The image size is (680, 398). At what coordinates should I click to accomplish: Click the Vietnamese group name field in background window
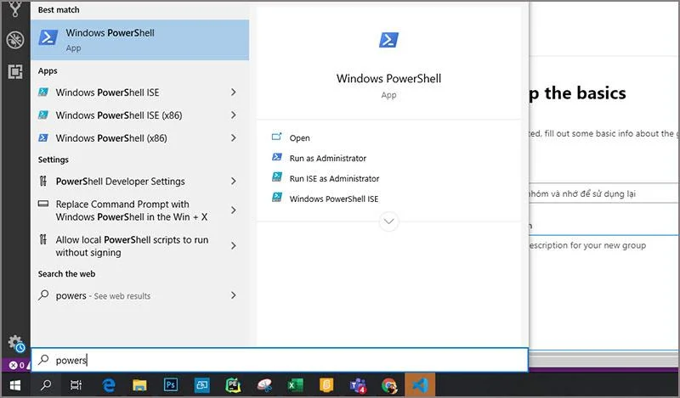[x=603, y=193]
